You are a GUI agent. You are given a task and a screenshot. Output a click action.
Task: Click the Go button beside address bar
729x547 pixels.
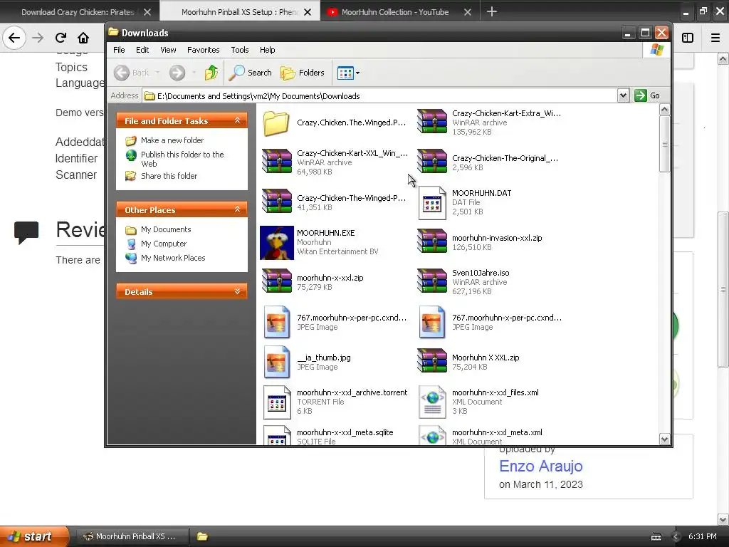tap(648, 95)
